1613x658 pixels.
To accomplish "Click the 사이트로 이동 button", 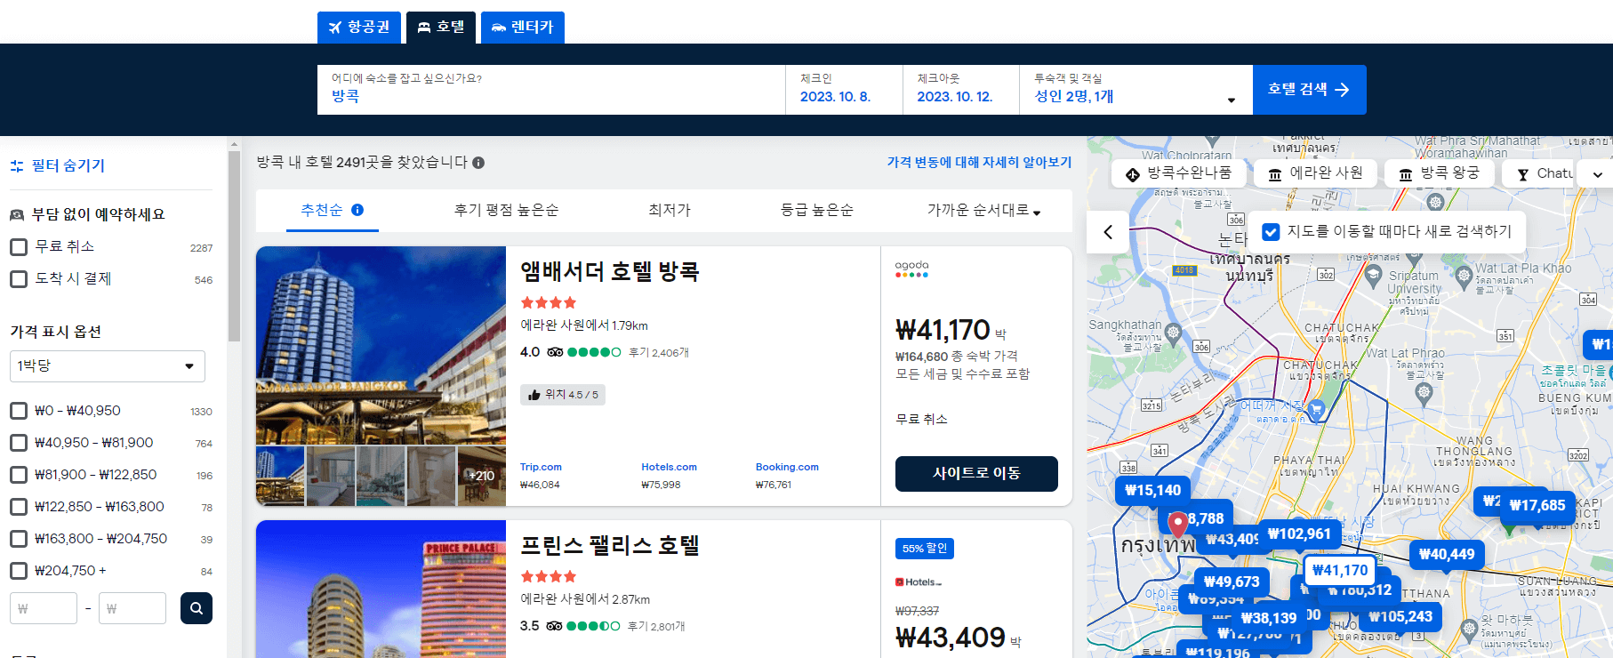I will 976,474.
